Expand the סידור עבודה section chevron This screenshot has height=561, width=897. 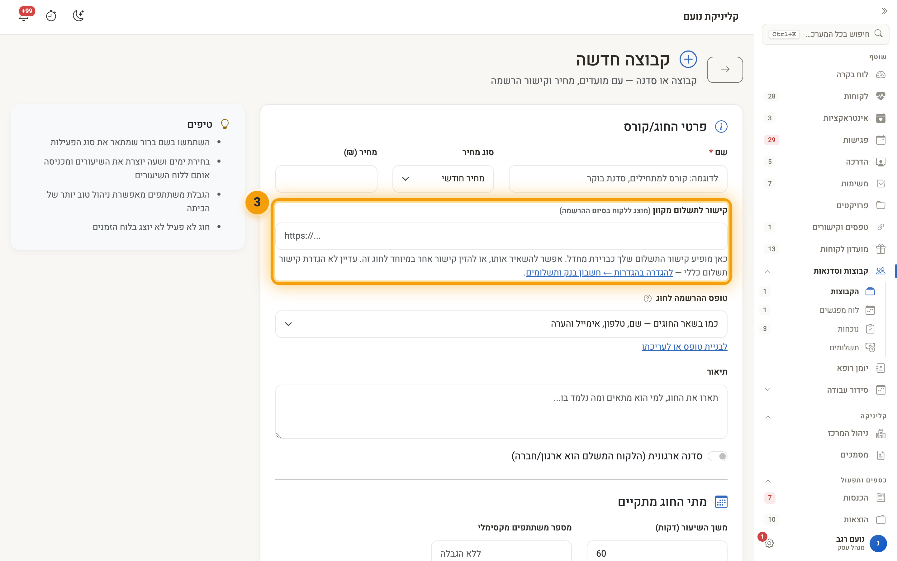pos(768,389)
